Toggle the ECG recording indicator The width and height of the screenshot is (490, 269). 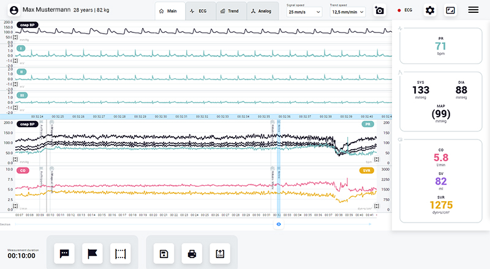pos(405,10)
